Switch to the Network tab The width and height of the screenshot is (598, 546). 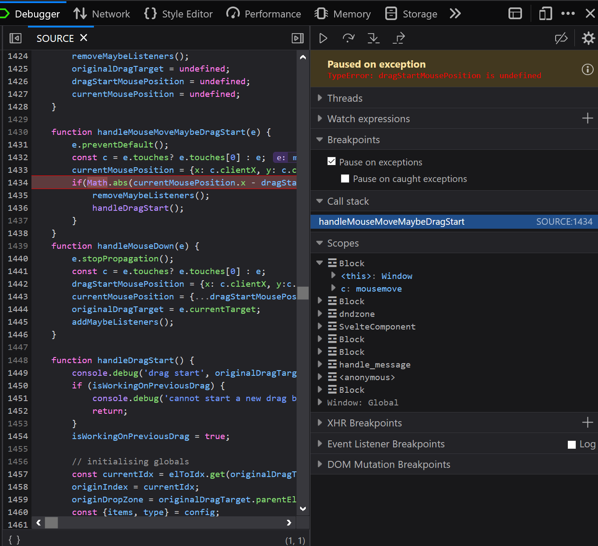tap(102, 14)
